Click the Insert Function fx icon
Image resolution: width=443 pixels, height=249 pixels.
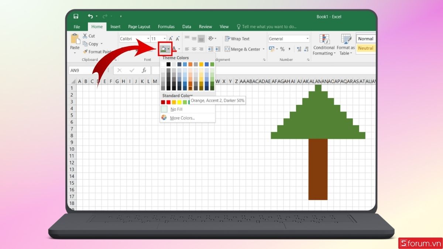tap(144, 70)
